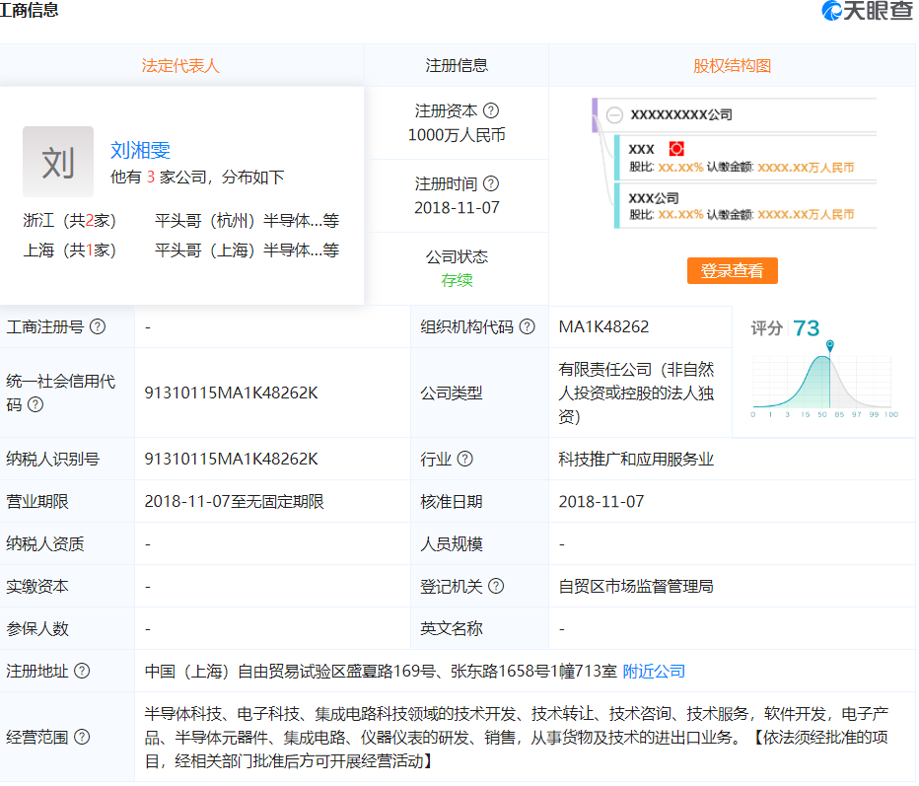Viewport: 919px width, 786px height.
Task: Open 平头哥（上海）半导体 company link
Action: click(247, 250)
